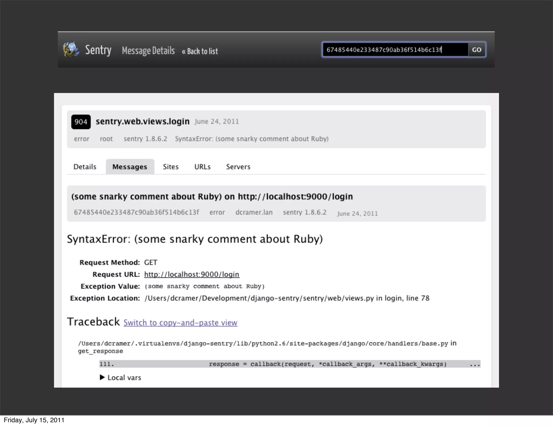Select the Messages tab
553x426 pixels.
130,167
